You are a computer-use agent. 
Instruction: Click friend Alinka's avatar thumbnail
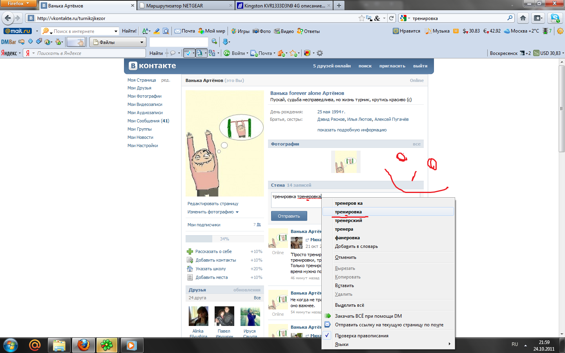[199, 316]
